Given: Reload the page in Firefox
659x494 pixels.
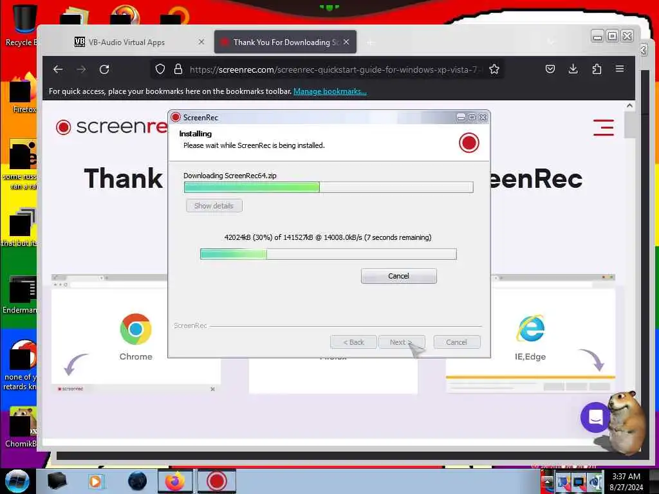Looking at the screenshot, I should click(104, 69).
